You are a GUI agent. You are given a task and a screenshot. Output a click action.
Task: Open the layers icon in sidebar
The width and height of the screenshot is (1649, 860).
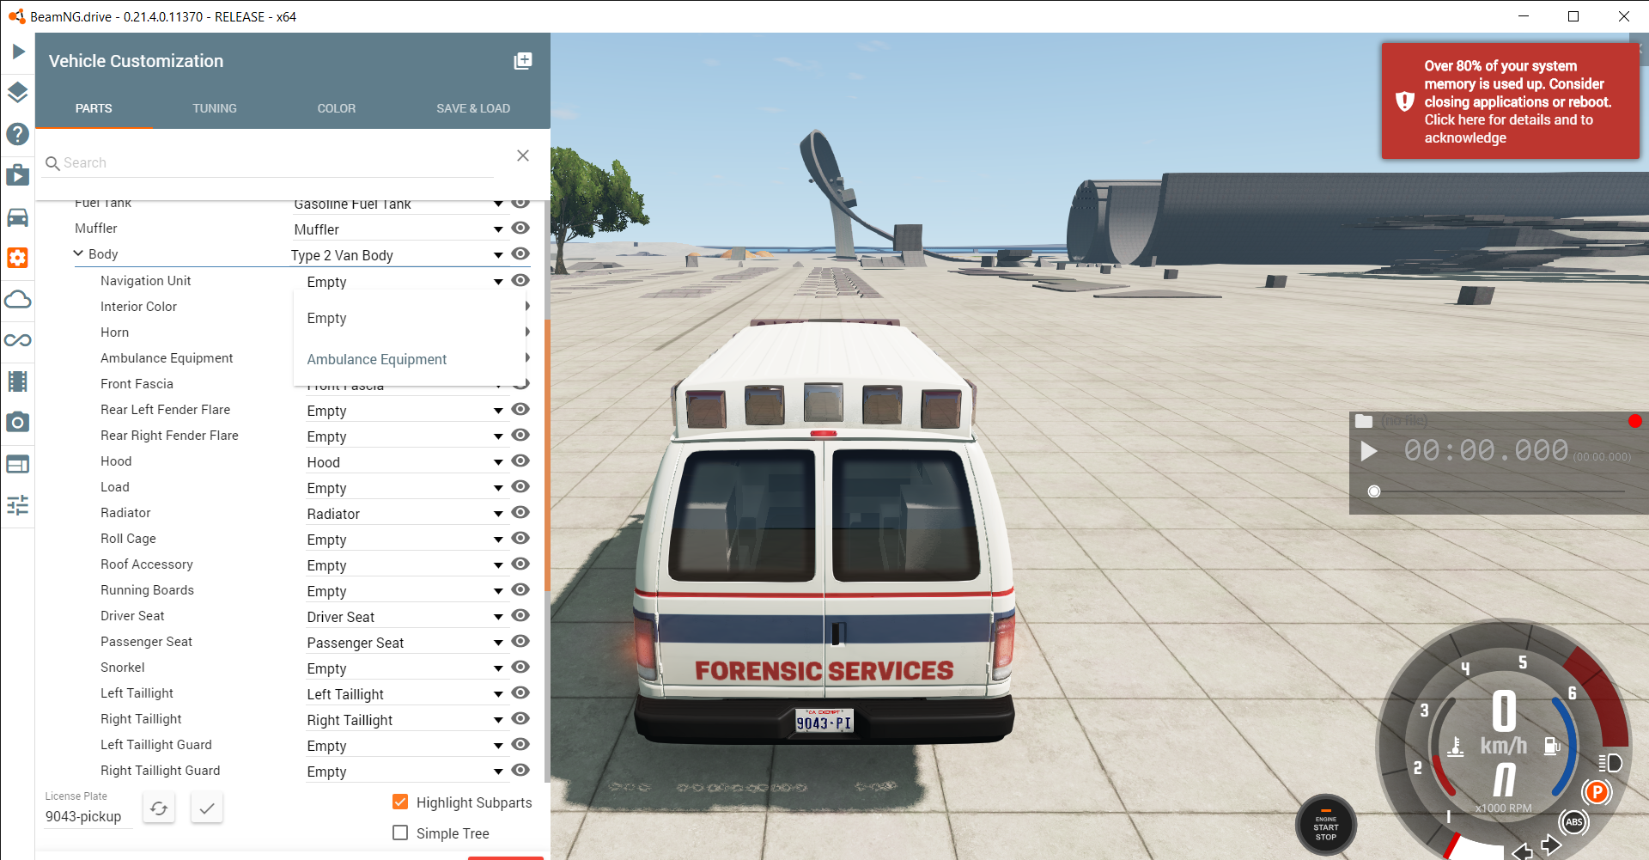[x=18, y=93]
